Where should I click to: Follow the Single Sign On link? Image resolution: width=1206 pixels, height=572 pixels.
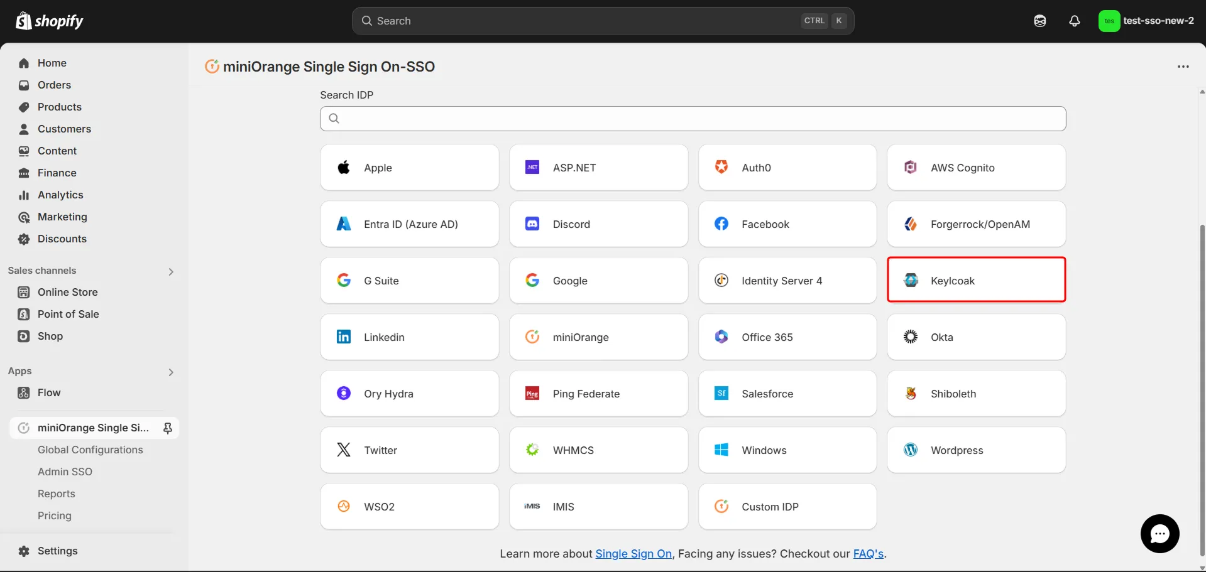pos(633,554)
